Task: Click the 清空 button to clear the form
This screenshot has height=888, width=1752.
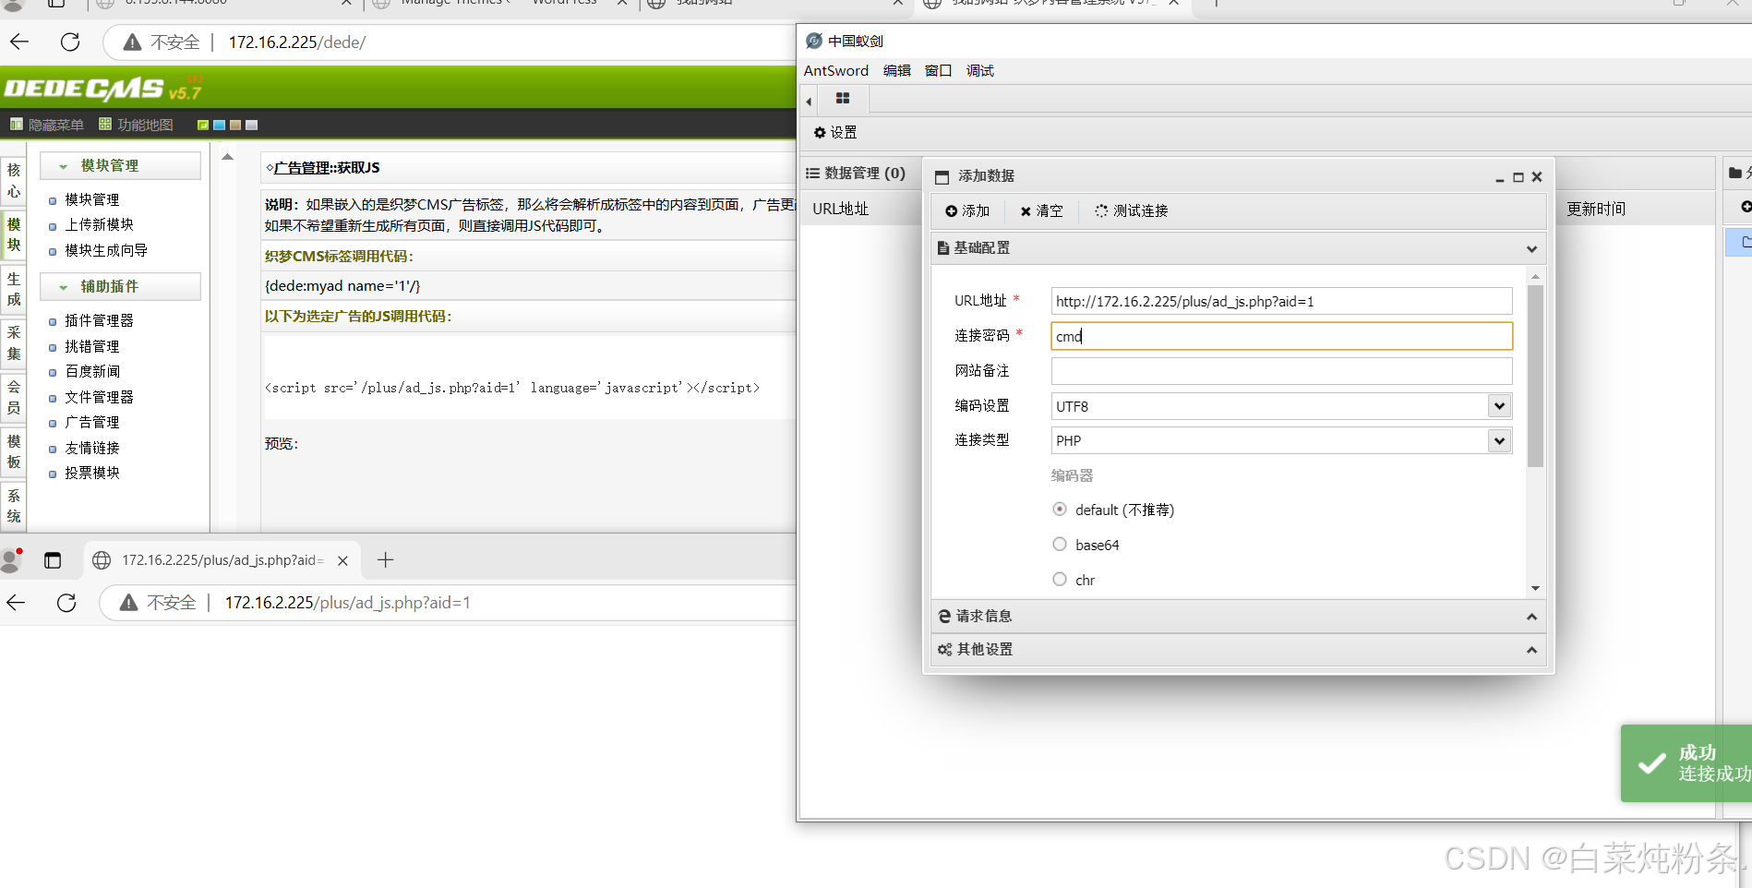Action: pos(1042,210)
